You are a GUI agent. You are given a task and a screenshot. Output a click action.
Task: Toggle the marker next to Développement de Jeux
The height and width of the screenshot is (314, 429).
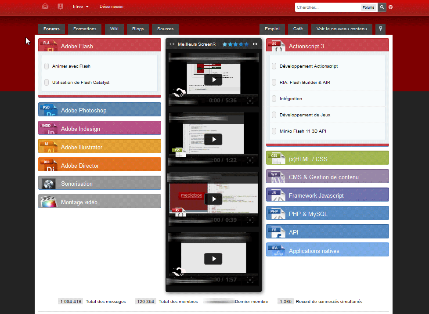(x=274, y=115)
